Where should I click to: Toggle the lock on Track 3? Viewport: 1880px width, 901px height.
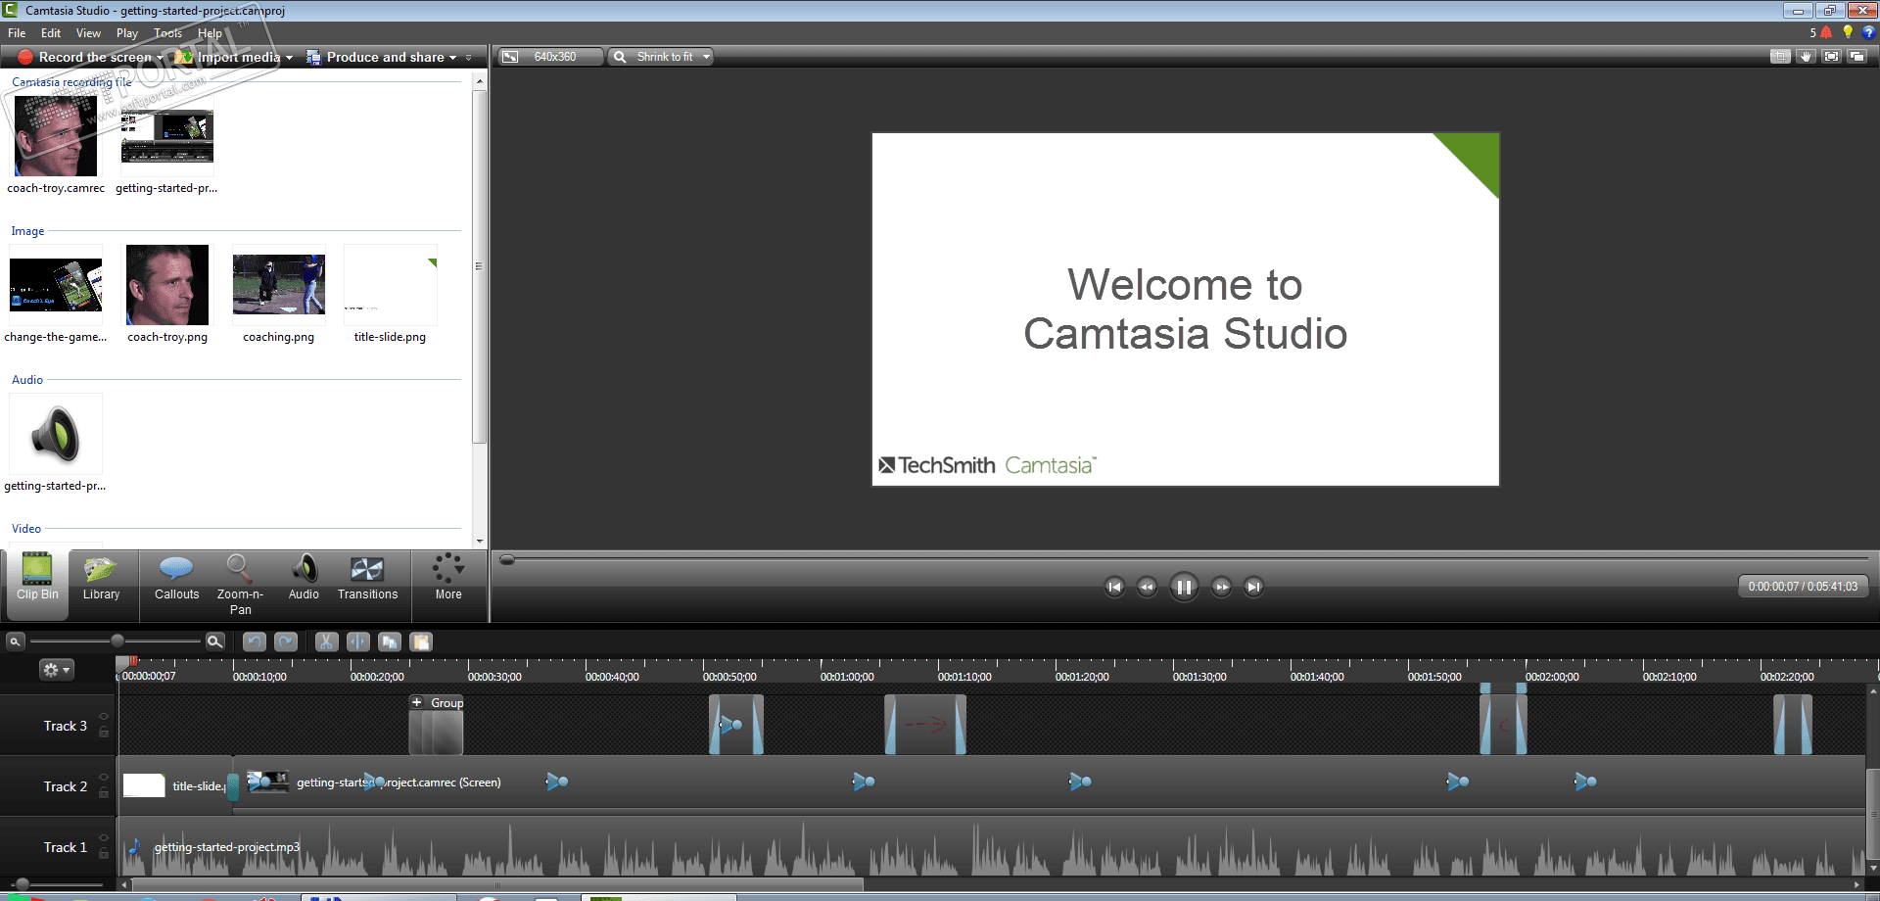[x=104, y=733]
